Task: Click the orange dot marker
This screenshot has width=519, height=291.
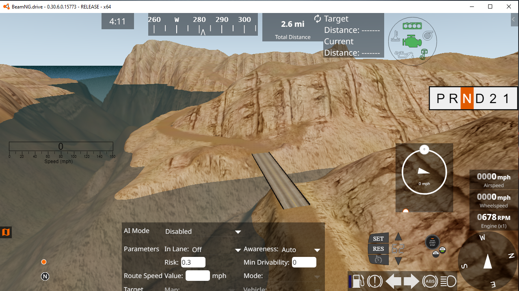Action: 44,262
